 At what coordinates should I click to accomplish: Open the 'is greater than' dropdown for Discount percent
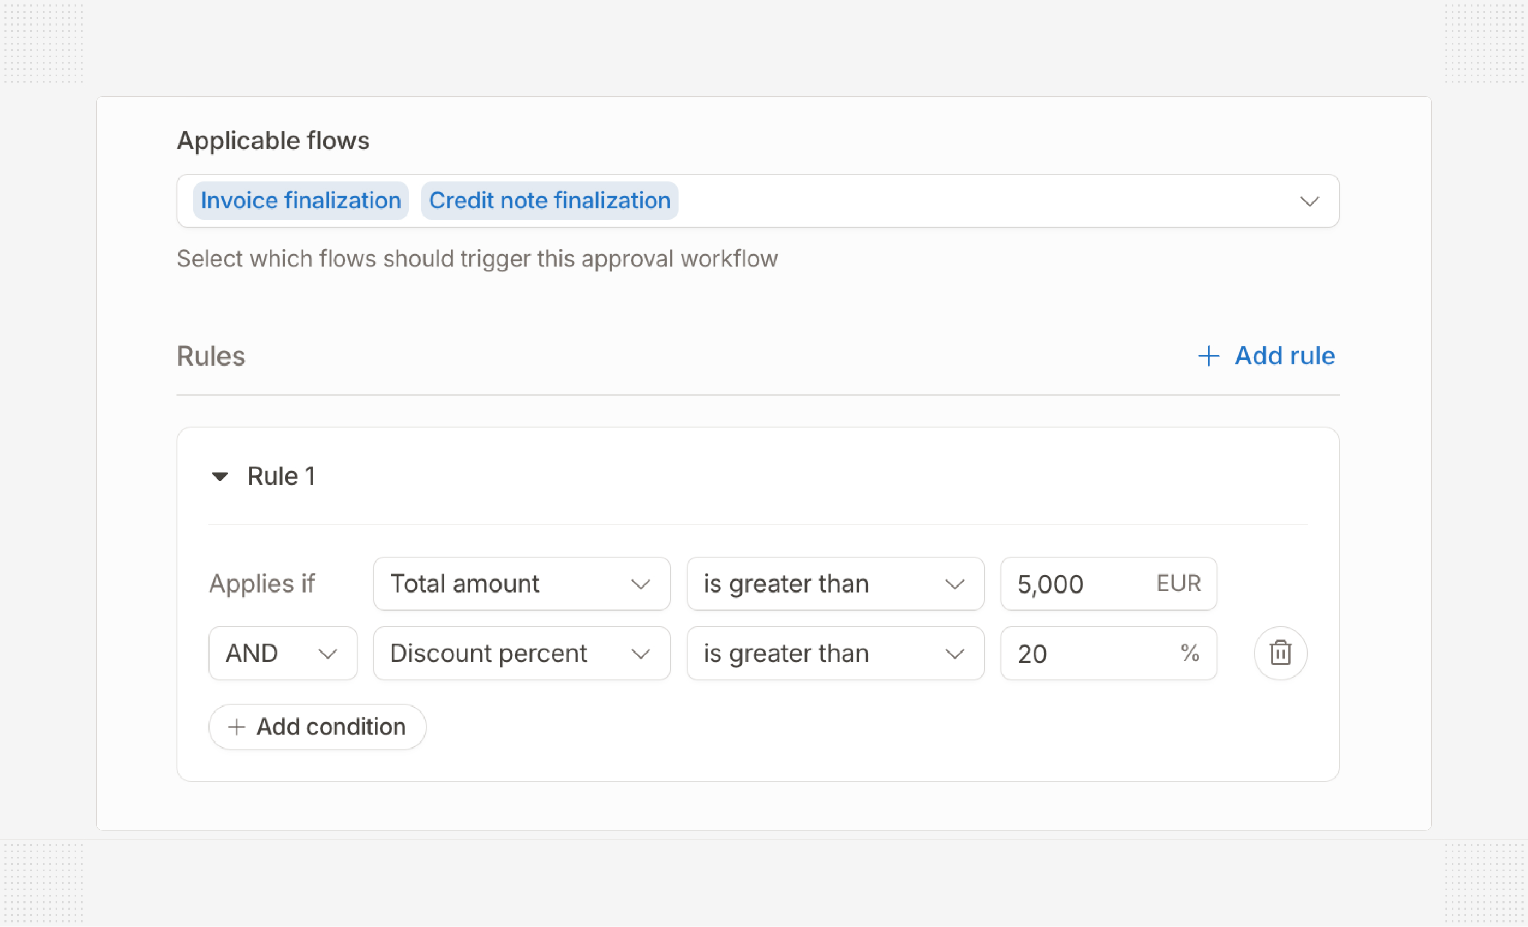click(x=835, y=653)
